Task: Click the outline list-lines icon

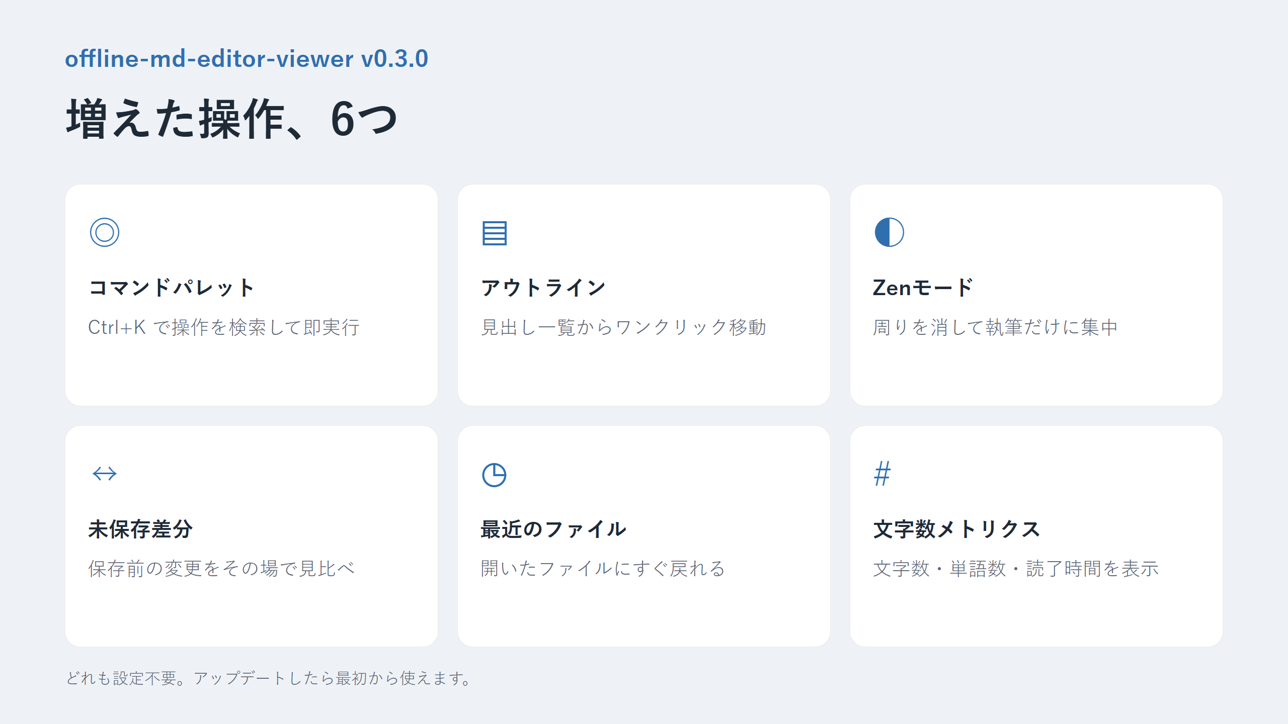Action: pos(495,233)
